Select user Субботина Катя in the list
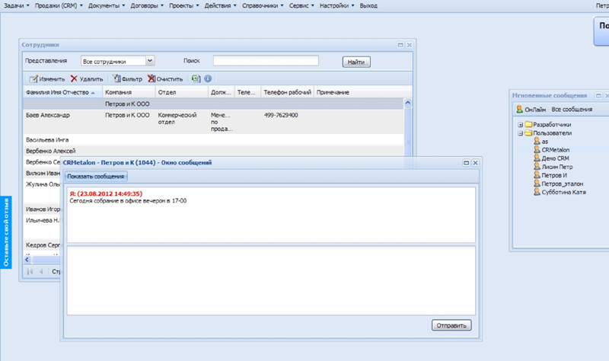This screenshot has height=361, width=609. (563, 192)
